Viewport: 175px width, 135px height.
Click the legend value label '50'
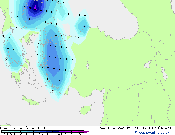[85, 134]
